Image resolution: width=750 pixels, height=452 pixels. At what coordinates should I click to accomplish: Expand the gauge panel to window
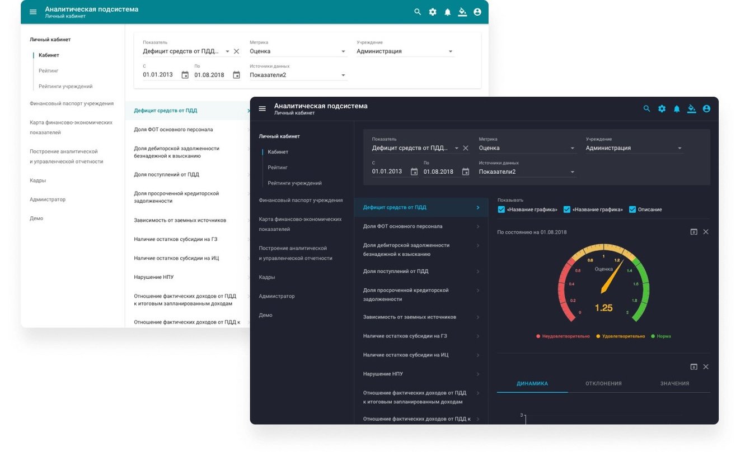click(x=694, y=231)
